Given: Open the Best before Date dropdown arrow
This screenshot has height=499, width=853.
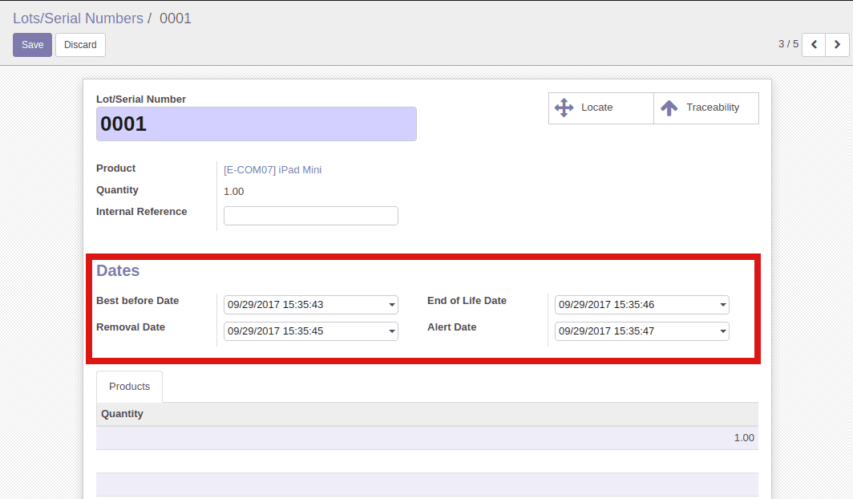Looking at the screenshot, I should click(392, 305).
